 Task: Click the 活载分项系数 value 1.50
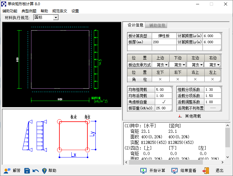(213, 96)
